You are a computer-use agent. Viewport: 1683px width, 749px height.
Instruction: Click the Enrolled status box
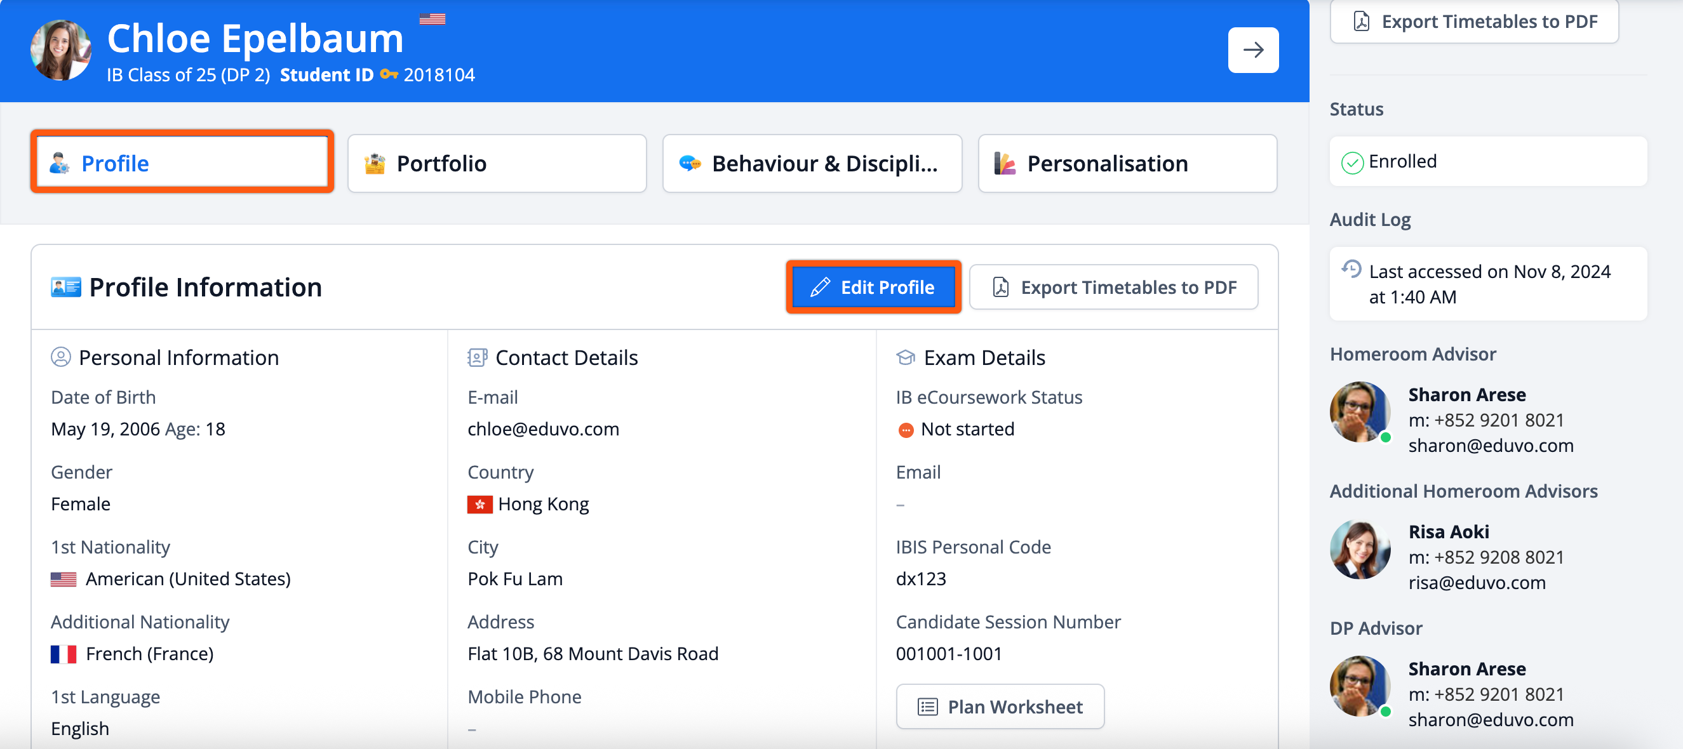coord(1487,161)
